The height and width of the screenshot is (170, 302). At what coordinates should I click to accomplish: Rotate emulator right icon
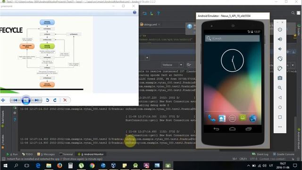(280, 68)
